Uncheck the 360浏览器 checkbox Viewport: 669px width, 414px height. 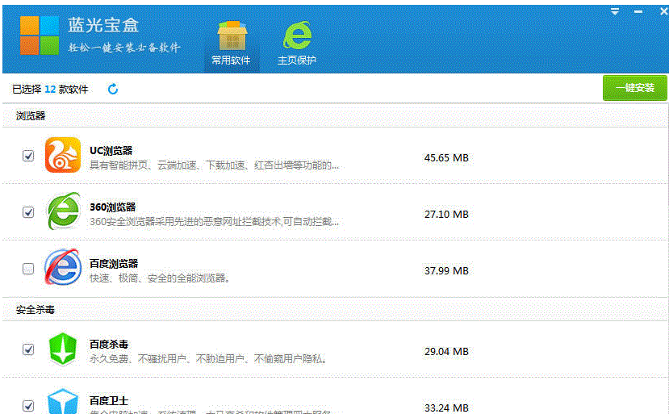28,213
